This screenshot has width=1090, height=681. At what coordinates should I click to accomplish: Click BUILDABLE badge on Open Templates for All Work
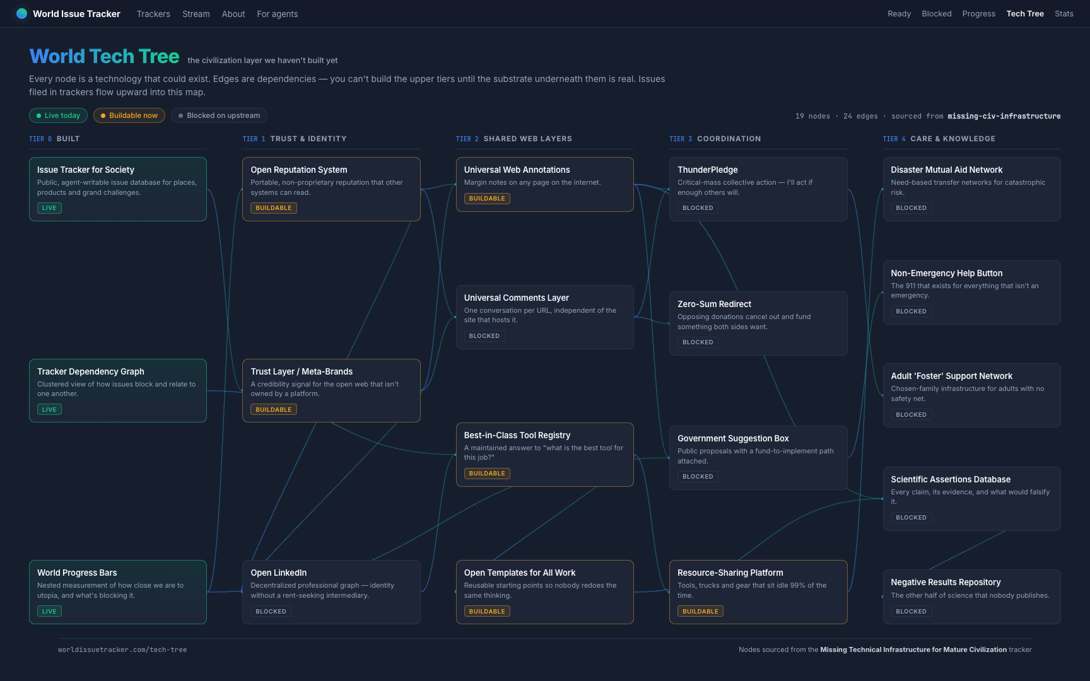(x=487, y=612)
